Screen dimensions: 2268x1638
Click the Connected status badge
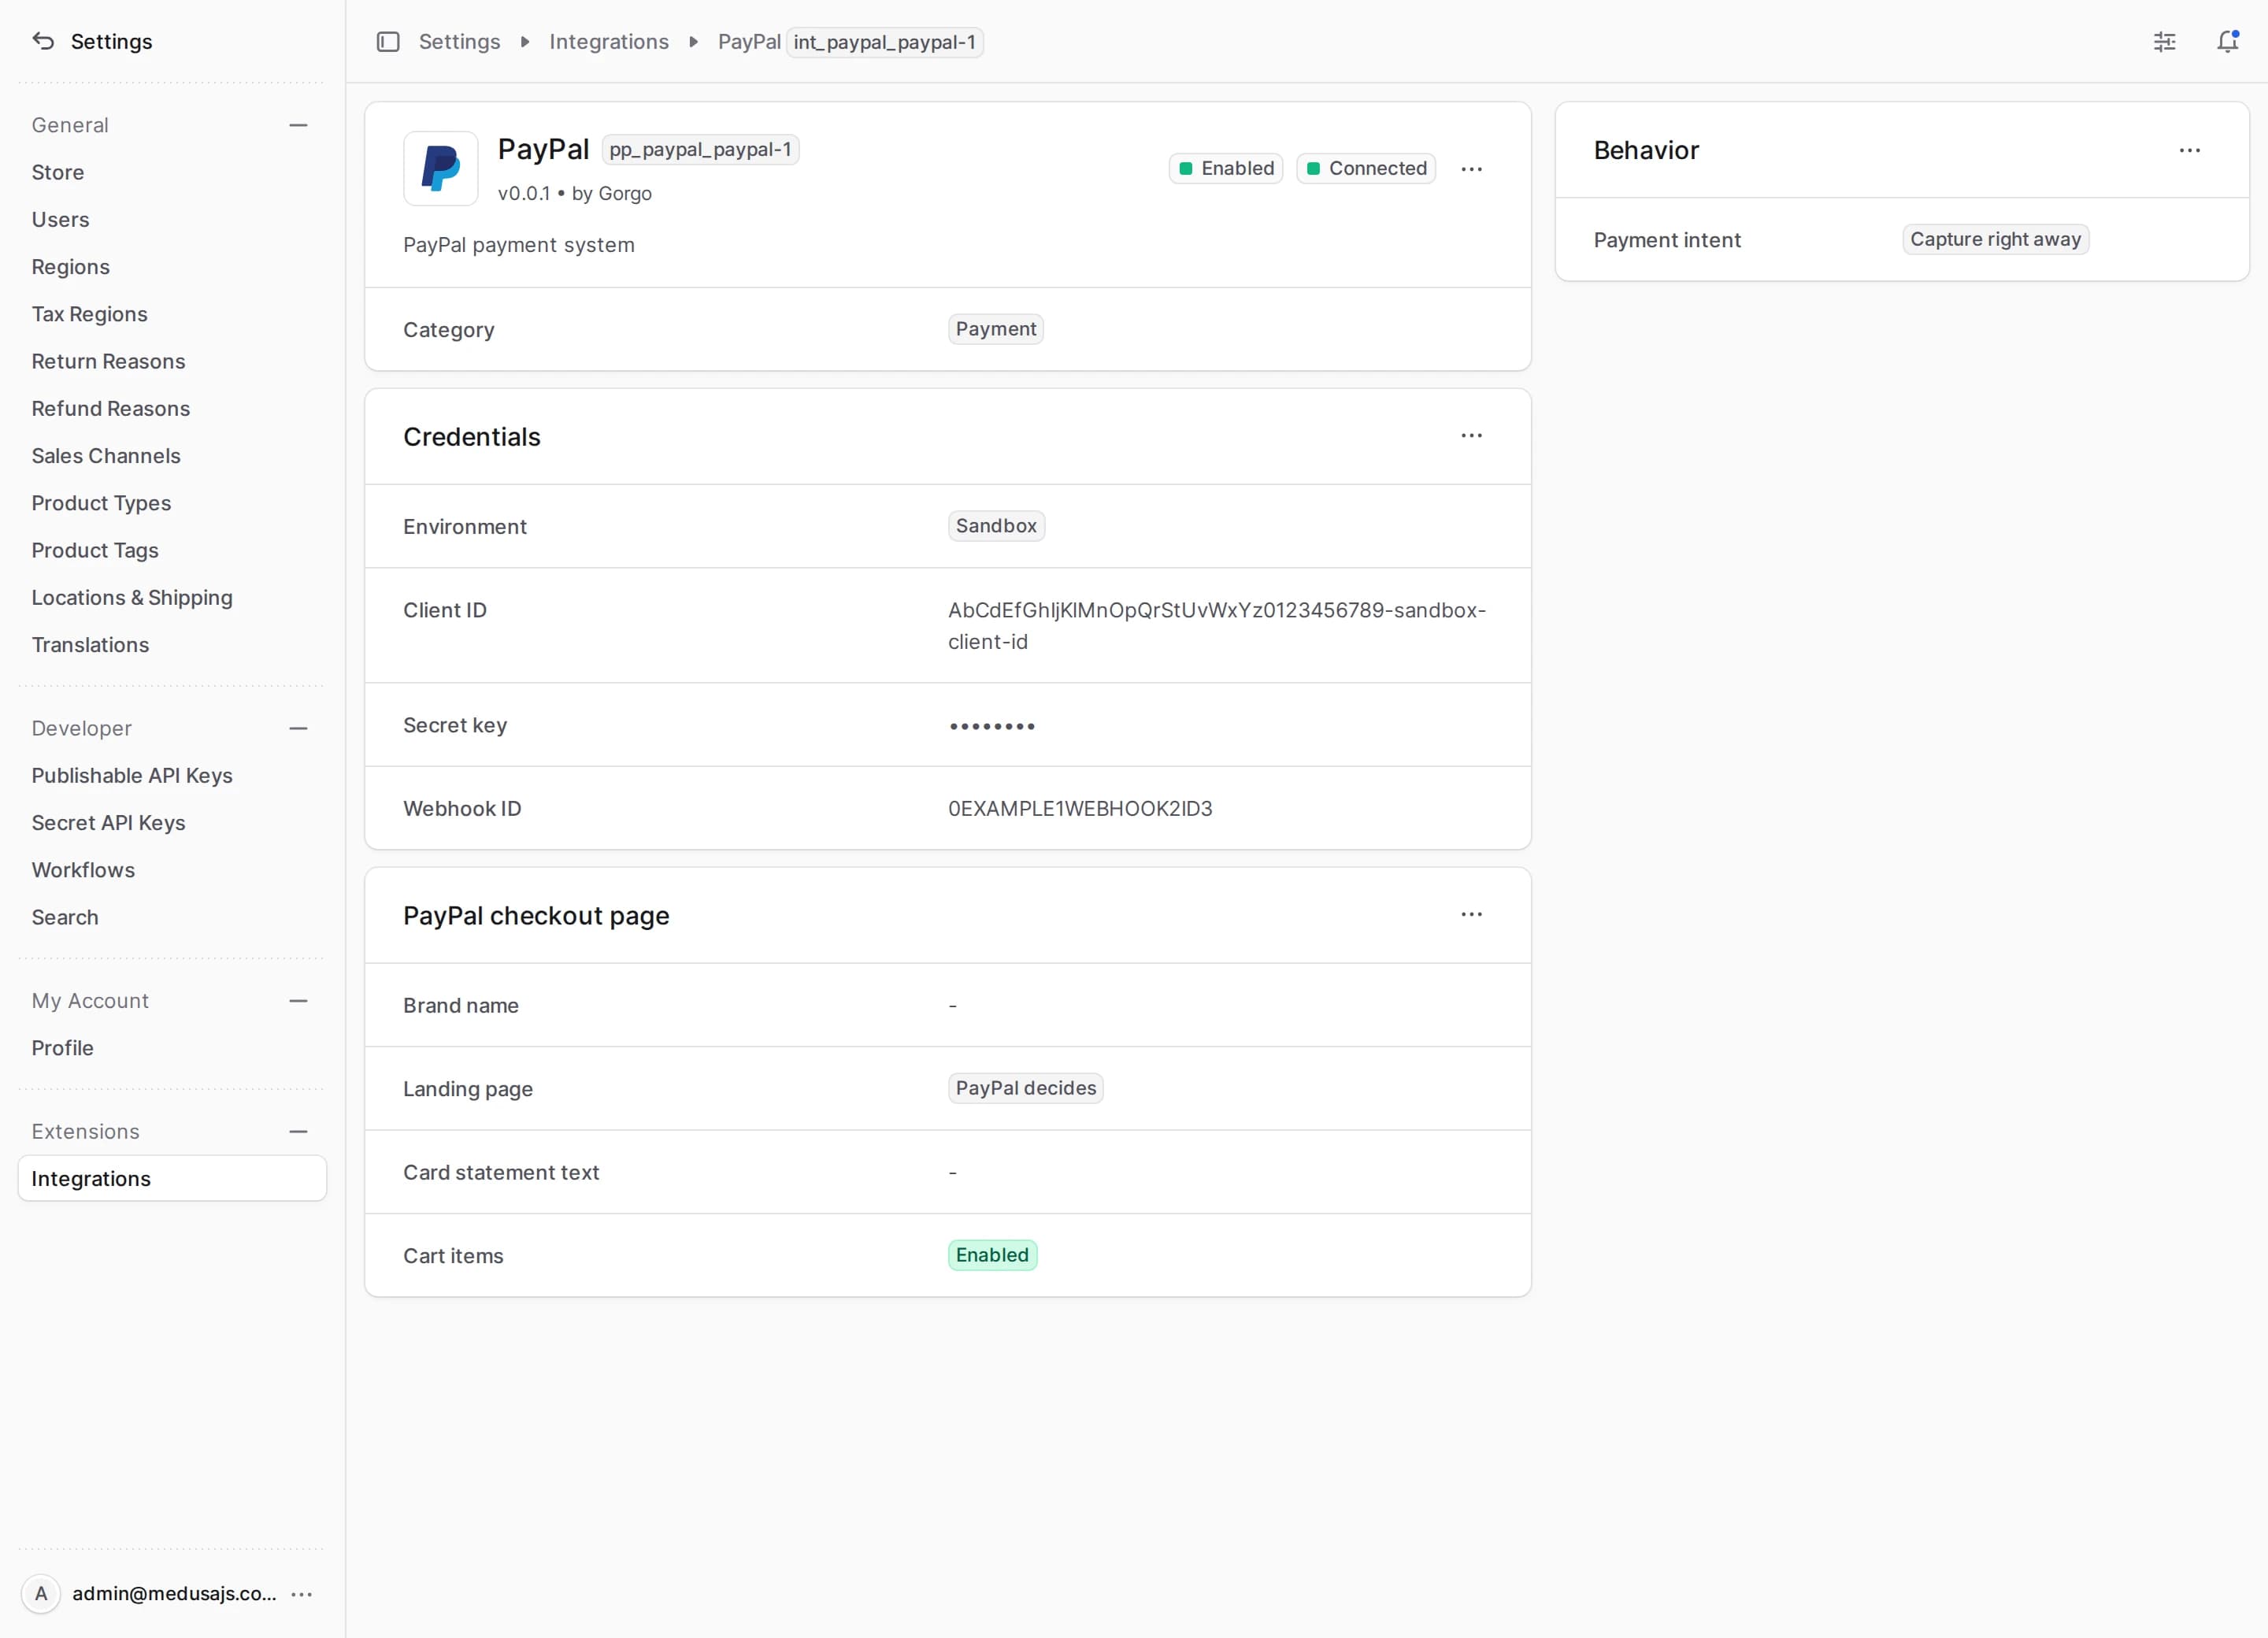click(x=1366, y=169)
